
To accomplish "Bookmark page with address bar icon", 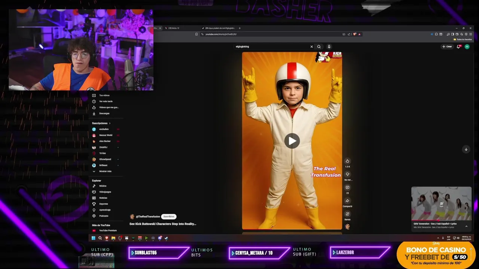I will pyautogui.click(x=196, y=34).
